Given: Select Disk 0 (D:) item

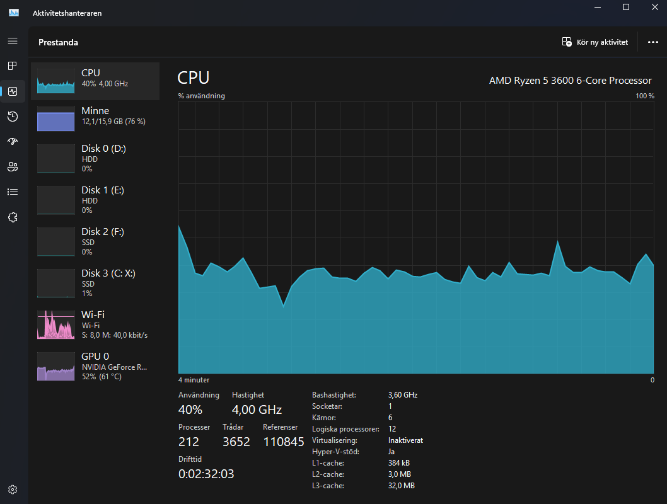Looking at the screenshot, I should point(95,158).
